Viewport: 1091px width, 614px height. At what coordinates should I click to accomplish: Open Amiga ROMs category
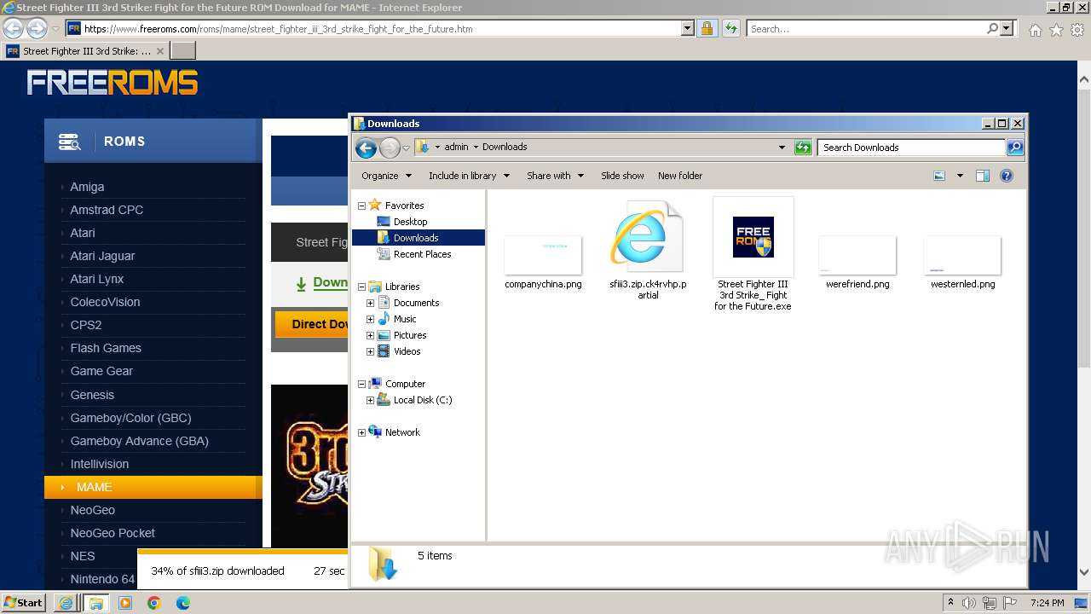point(87,187)
